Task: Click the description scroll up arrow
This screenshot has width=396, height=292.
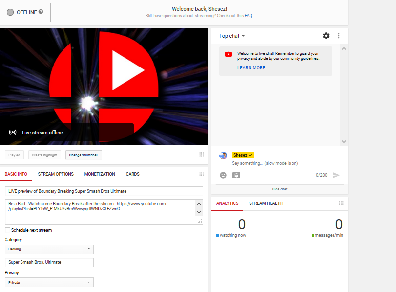Action: (x=199, y=204)
